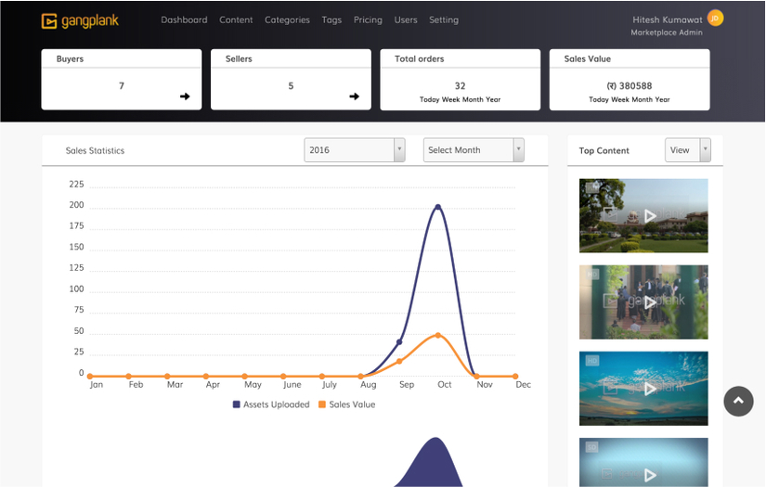The image size is (766, 487).
Task: Click the gangplank logo icon
Action: pyautogui.click(x=49, y=20)
